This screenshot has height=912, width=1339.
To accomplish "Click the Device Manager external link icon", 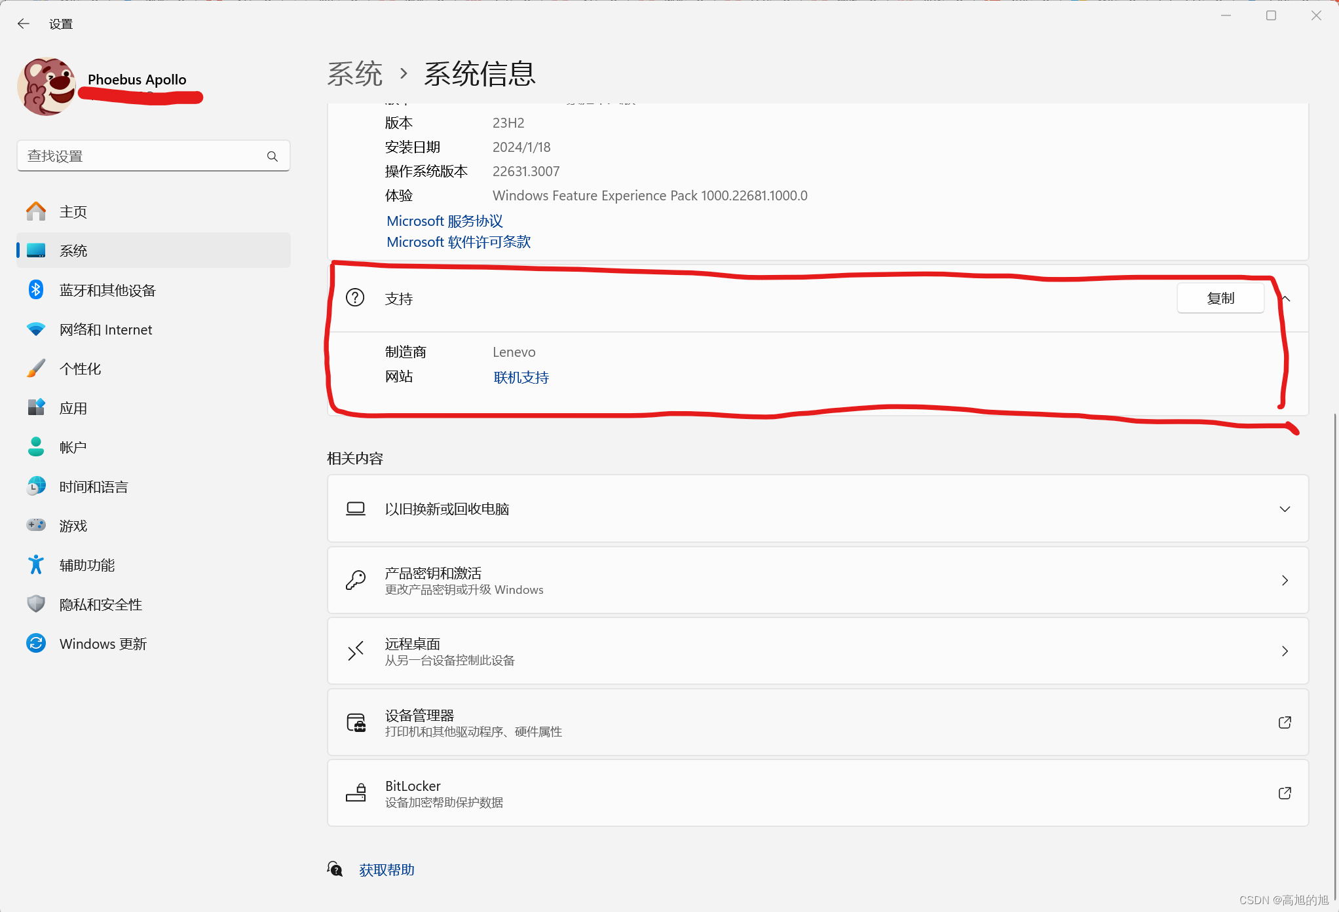I will click(x=1285, y=722).
